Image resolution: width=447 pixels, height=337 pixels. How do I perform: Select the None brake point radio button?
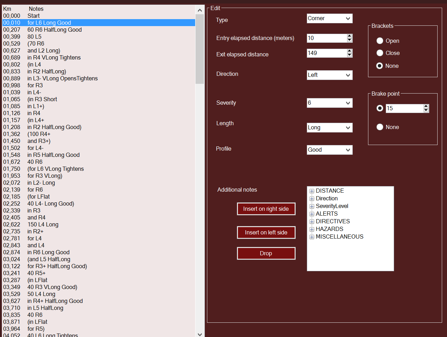click(x=380, y=127)
